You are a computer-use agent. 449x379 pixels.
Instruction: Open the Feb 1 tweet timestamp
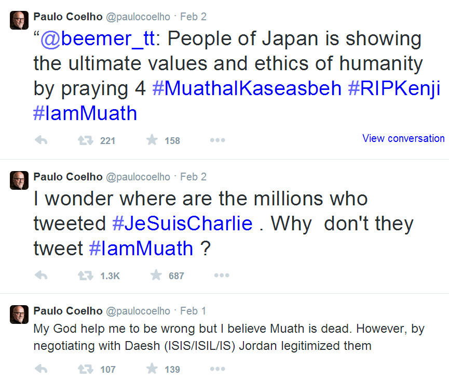(x=193, y=311)
